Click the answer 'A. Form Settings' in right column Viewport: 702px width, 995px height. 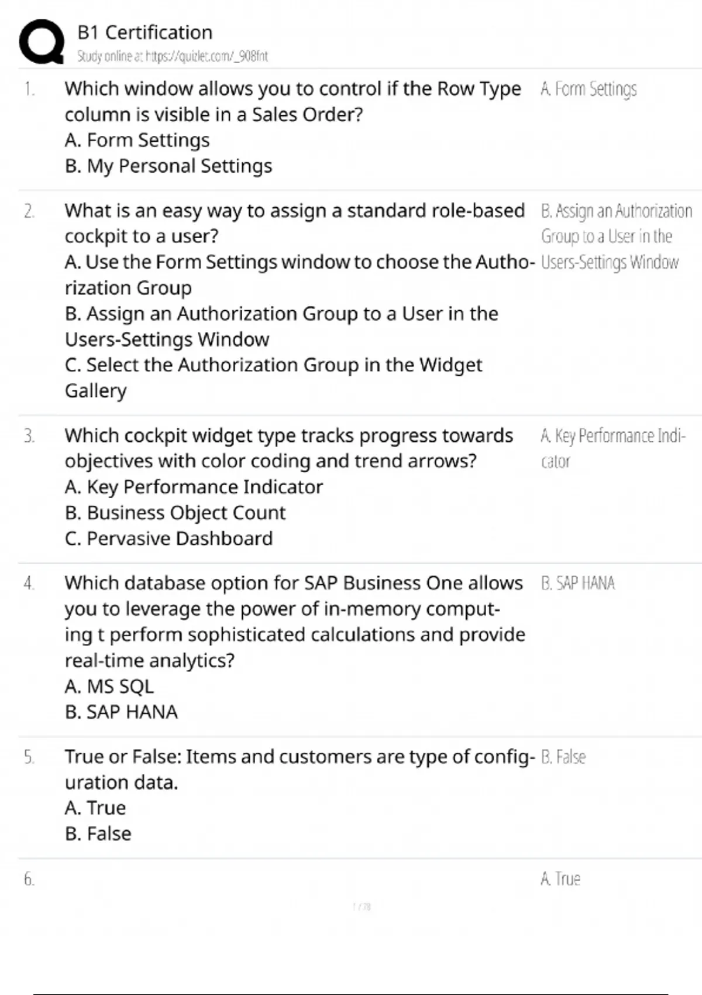[589, 89]
